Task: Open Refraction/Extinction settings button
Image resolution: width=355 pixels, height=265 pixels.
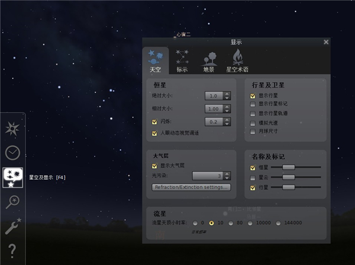Action: point(191,187)
